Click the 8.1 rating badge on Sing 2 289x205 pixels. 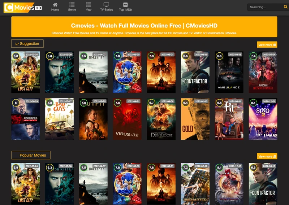point(253,103)
